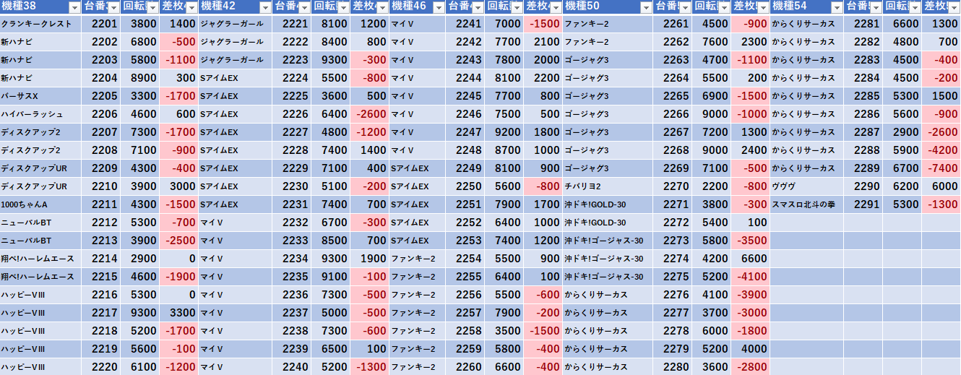Click machine number cell 2221
961x375 pixels.
292,24
